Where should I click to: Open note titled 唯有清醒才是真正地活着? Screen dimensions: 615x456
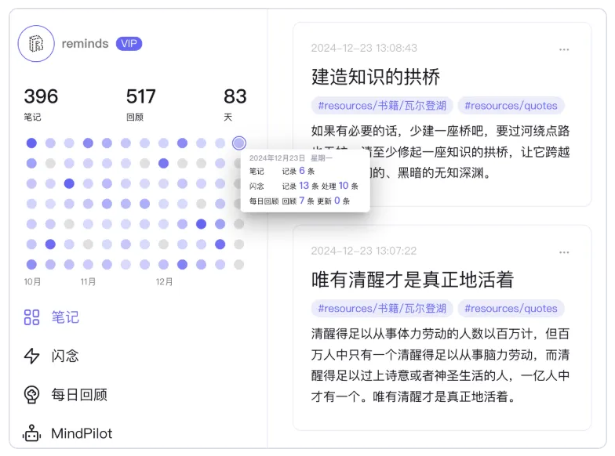(x=412, y=280)
